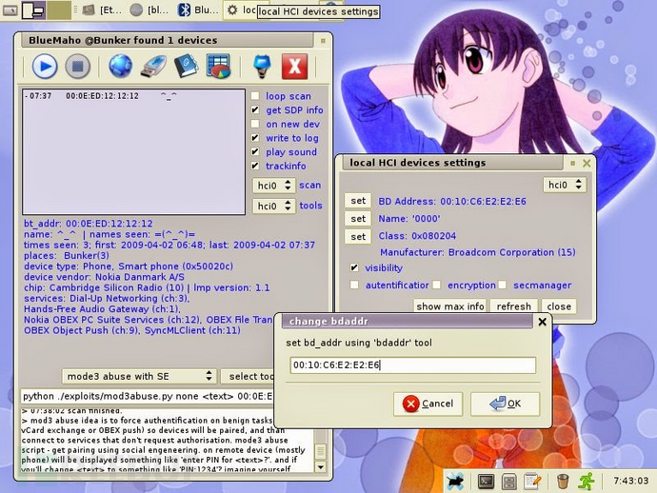Start scanning with the blue play icon
This screenshot has height=493, width=657.
[45, 67]
